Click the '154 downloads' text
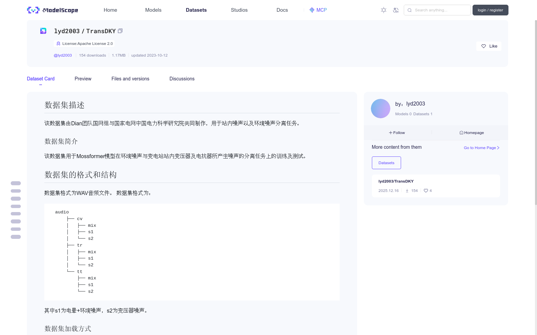 pos(93,55)
